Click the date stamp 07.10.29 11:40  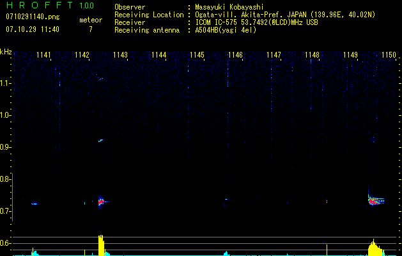click(x=33, y=29)
